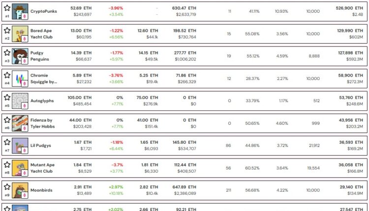Add Pudgy Penguins to favorites with star

click(x=7, y=53)
